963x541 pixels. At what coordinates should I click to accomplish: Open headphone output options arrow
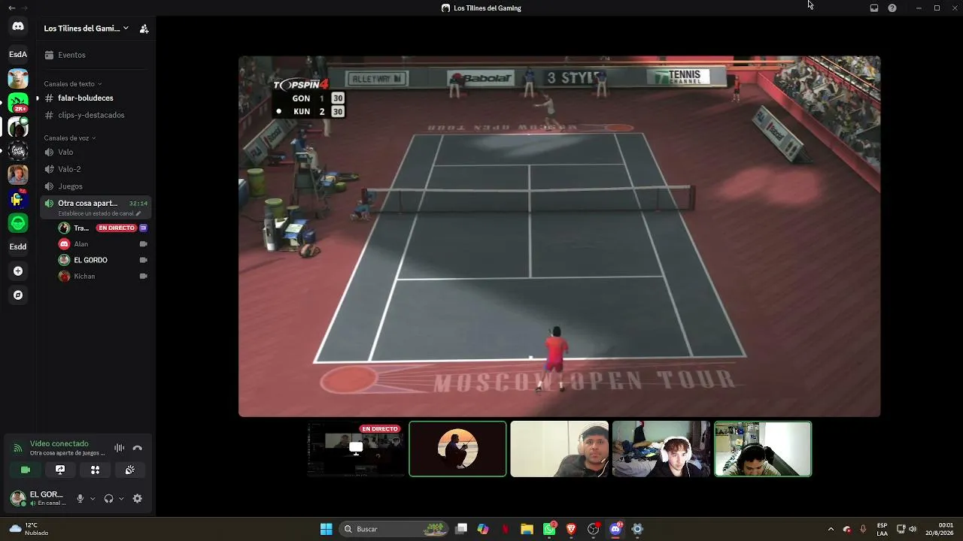point(121,498)
